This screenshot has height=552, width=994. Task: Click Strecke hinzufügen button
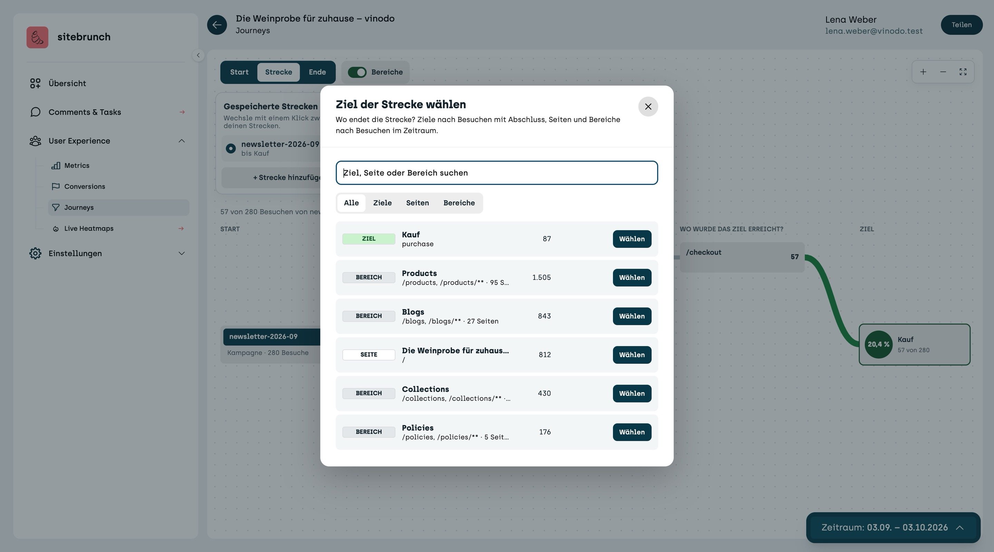click(x=271, y=177)
